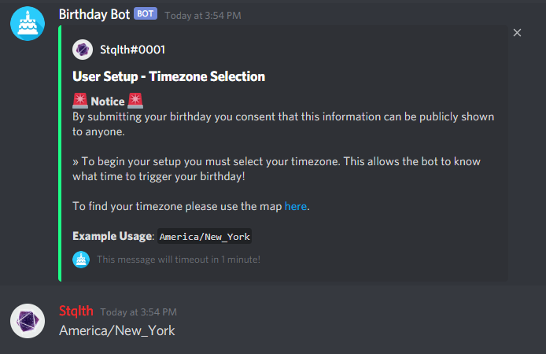The height and width of the screenshot is (354, 546).
Task: Click the BOT tag badge
Action: pos(146,13)
